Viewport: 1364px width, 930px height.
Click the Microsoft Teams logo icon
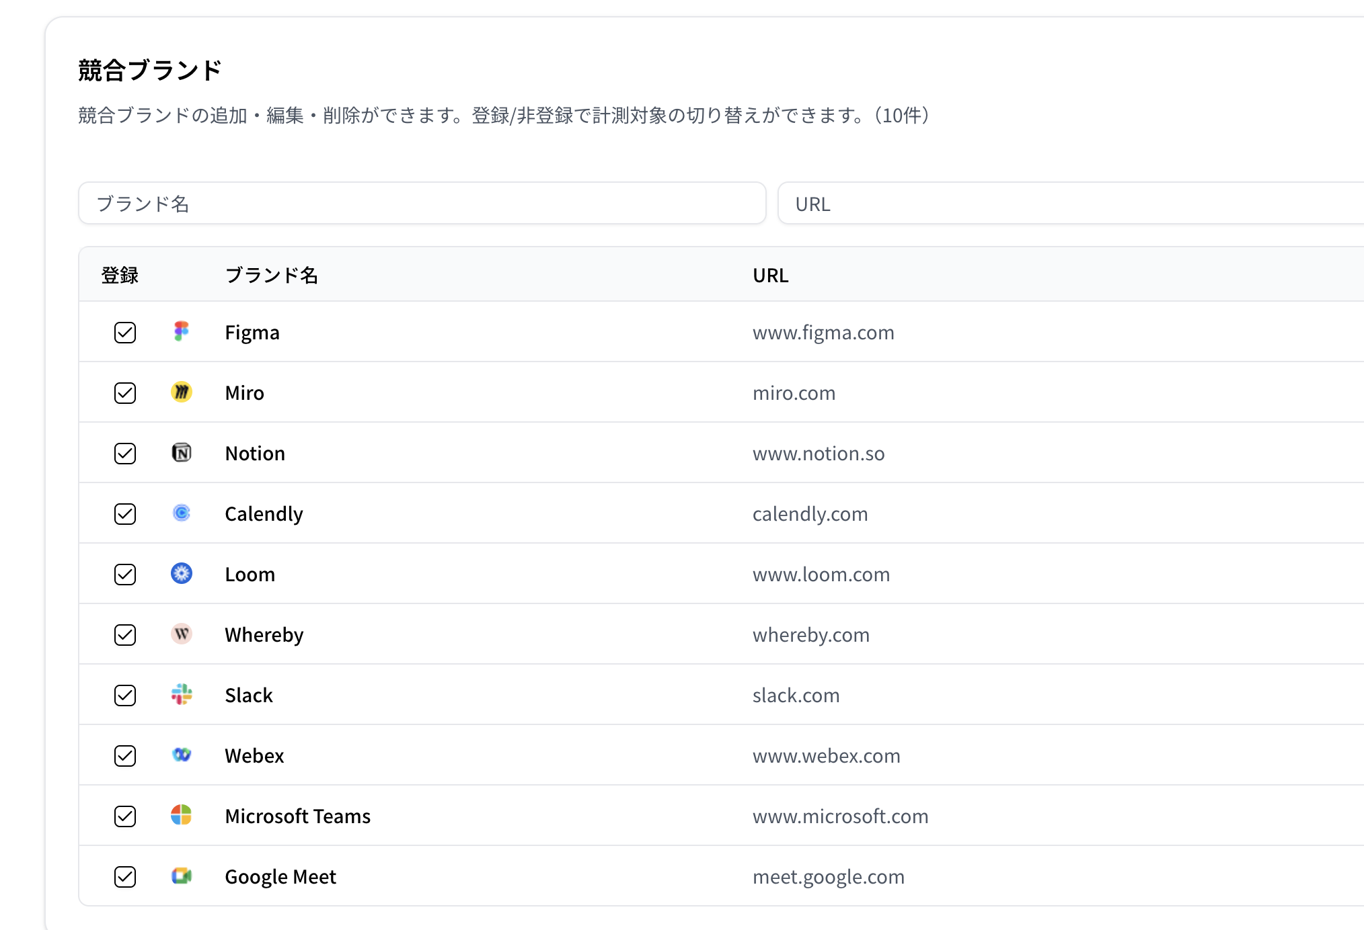181,815
